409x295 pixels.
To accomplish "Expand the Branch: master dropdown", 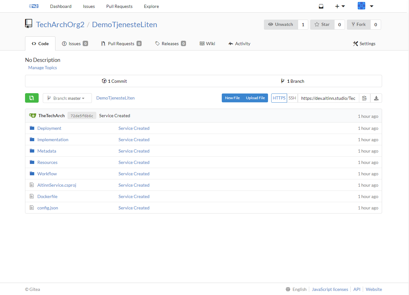I will (x=67, y=98).
